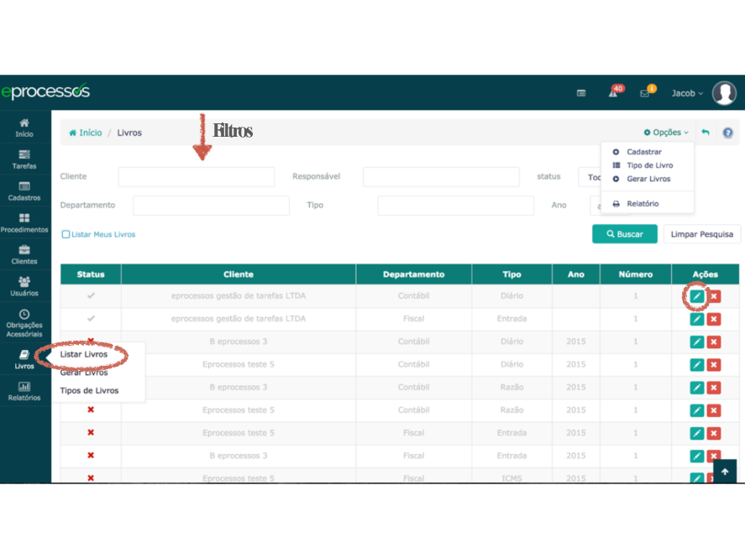Click the red delete icon in second row
745x558 pixels.
(x=714, y=319)
